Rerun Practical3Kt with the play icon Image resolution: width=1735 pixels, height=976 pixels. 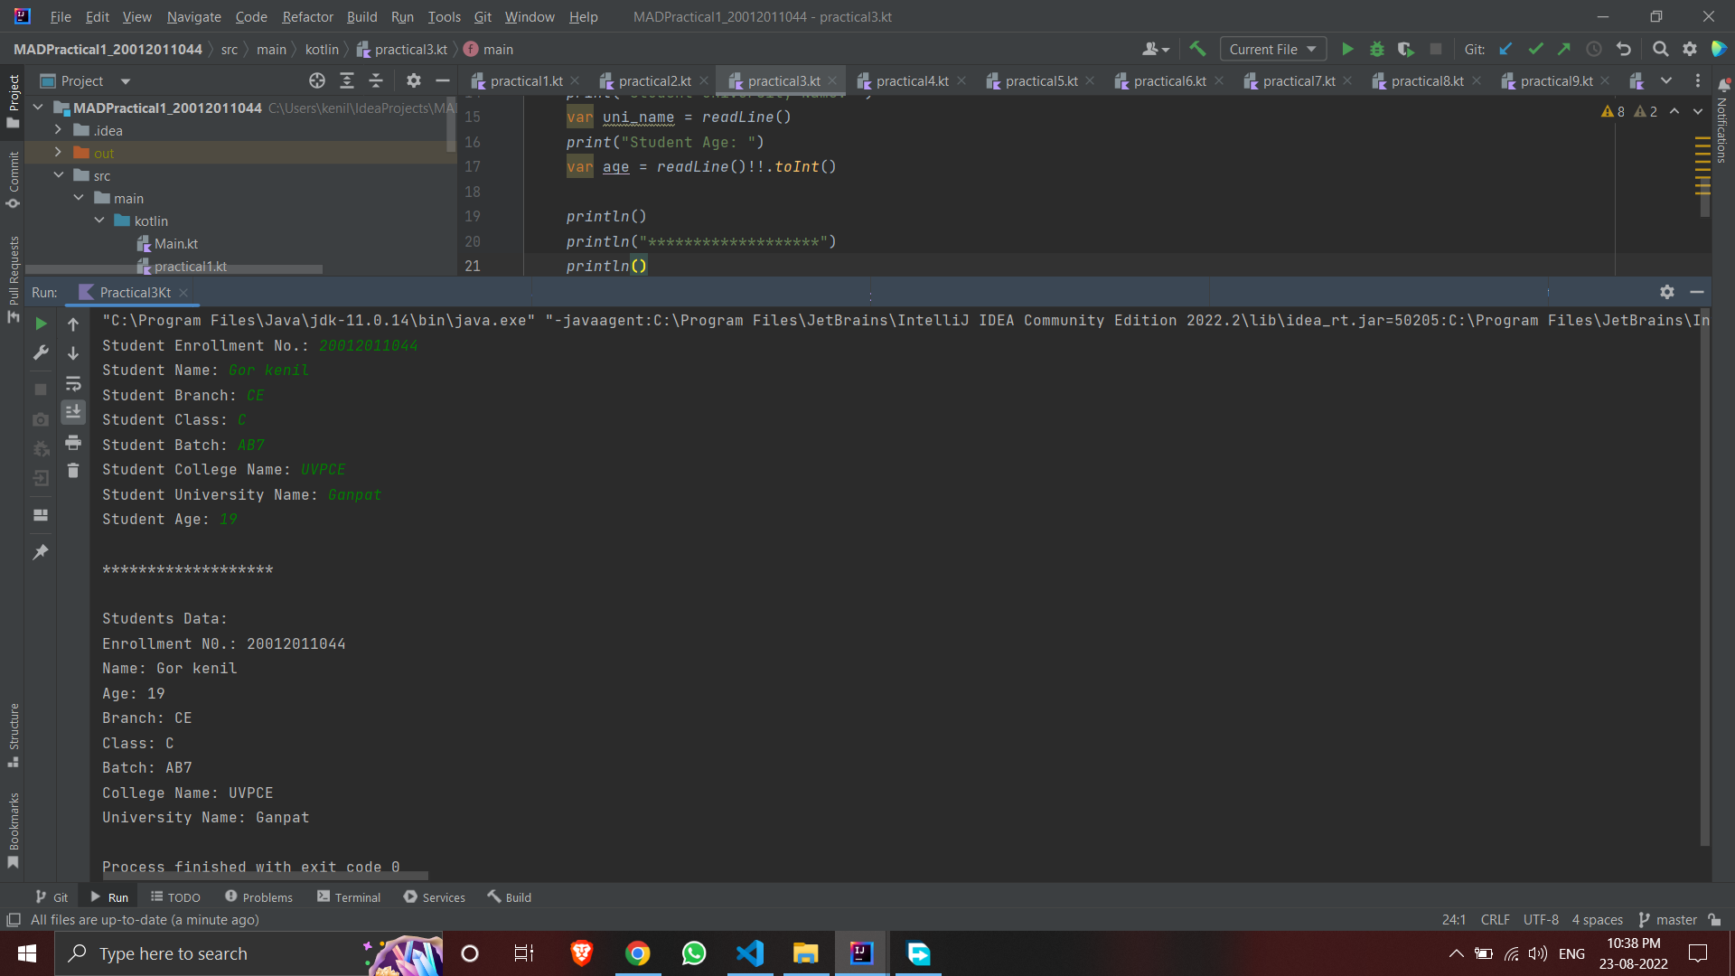click(x=41, y=324)
